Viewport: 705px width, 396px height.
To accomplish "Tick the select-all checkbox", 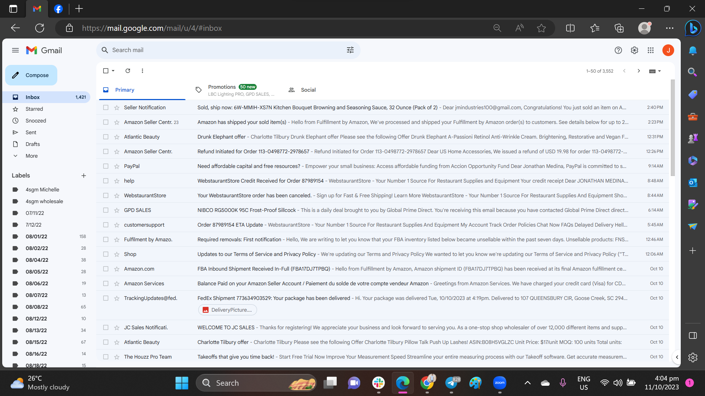I will [106, 71].
